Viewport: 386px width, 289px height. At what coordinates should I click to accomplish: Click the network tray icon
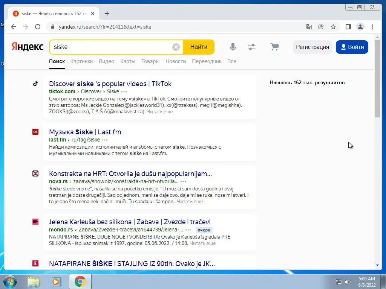[x=339, y=282]
